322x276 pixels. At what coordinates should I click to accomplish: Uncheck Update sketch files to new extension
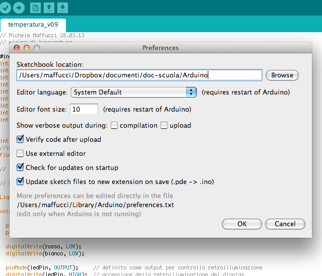[x=21, y=181]
